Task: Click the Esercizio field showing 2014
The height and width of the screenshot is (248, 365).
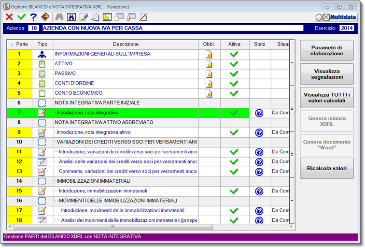Action: coord(347,28)
